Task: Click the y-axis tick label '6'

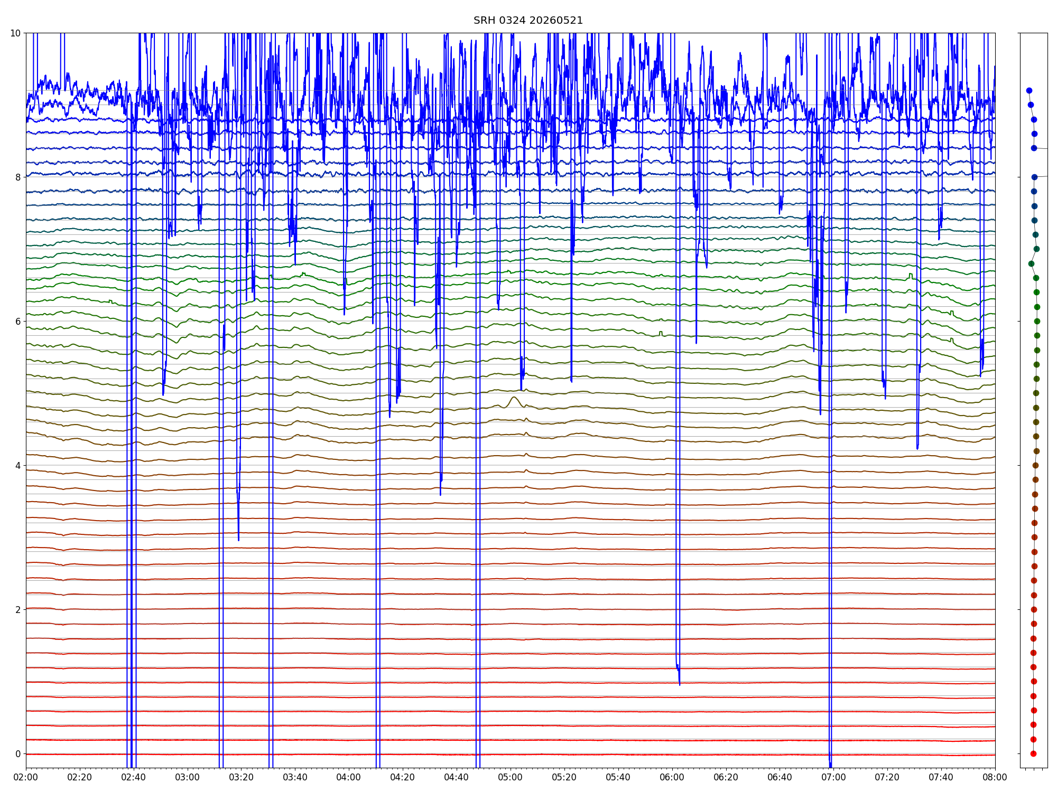Action: 18,322
